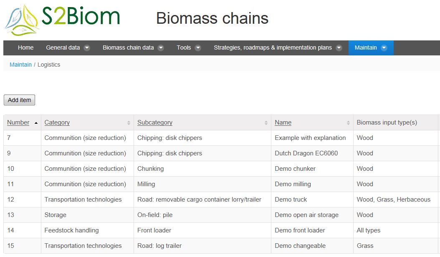This screenshot has width=440, height=257.
Task: Expand the General data dropdown arrow
Action: [x=87, y=48]
